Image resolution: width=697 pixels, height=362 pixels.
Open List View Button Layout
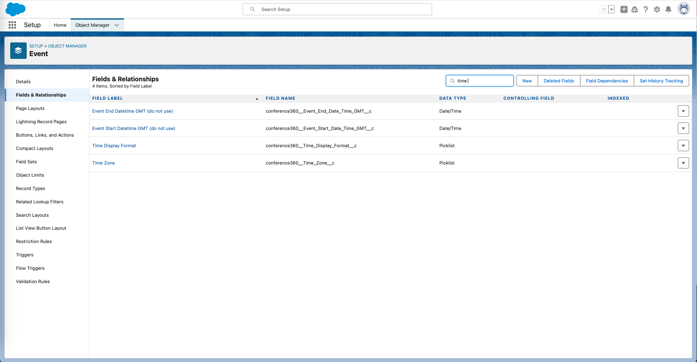click(x=41, y=228)
